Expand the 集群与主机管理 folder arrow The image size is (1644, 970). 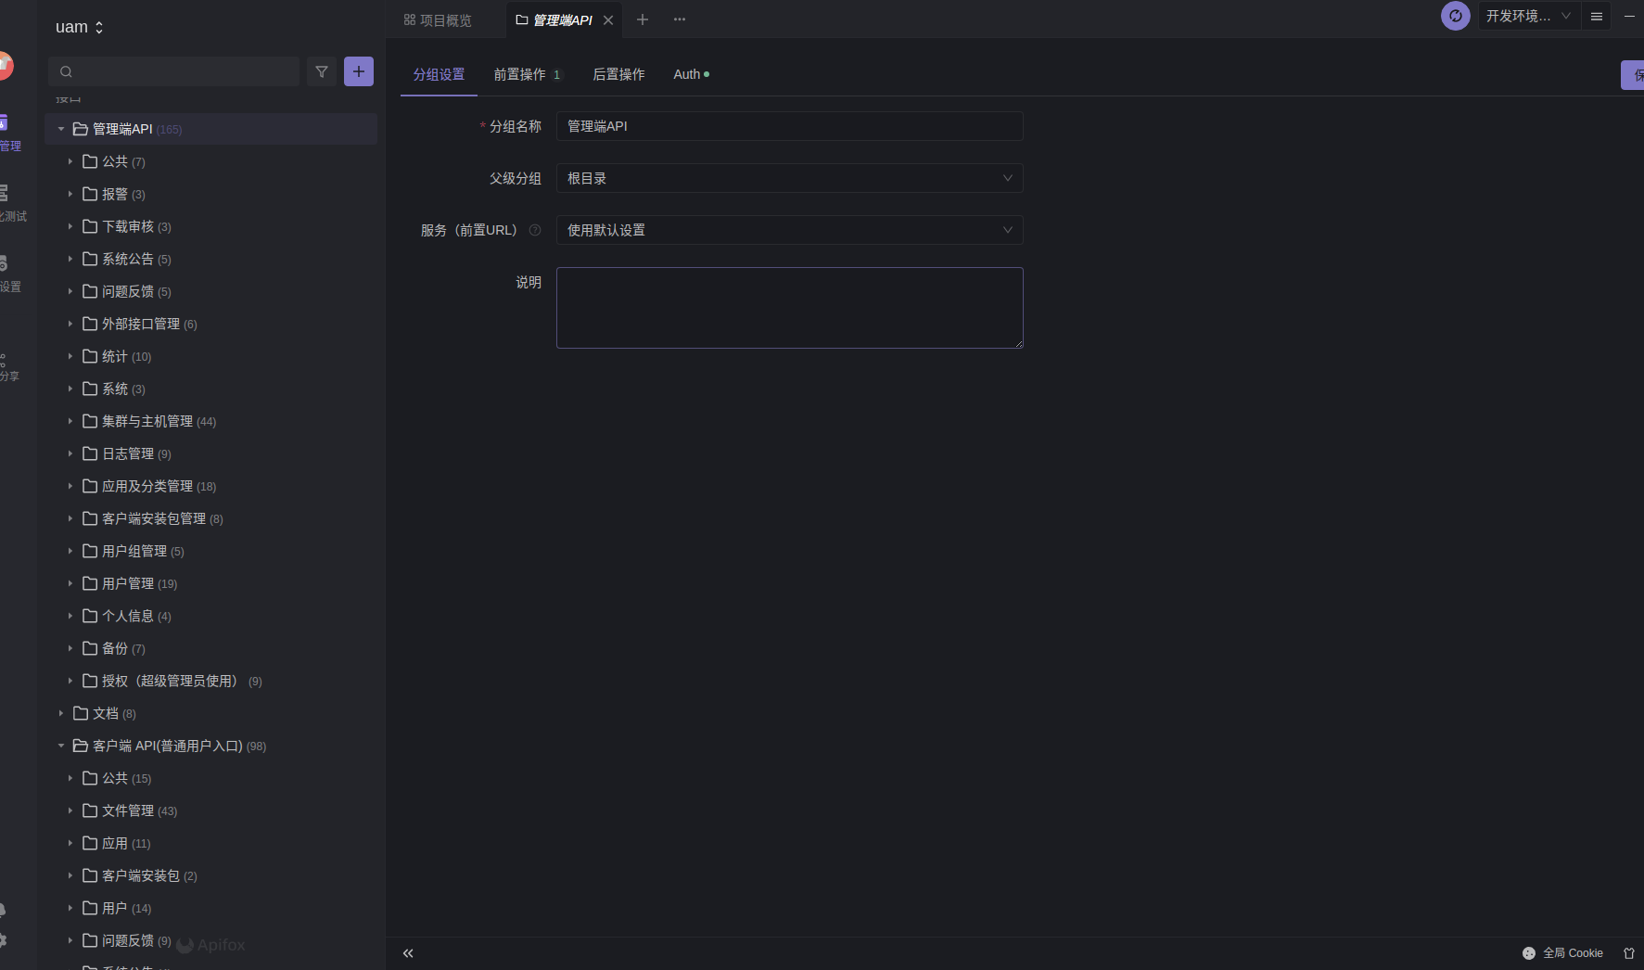coord(70,421)
